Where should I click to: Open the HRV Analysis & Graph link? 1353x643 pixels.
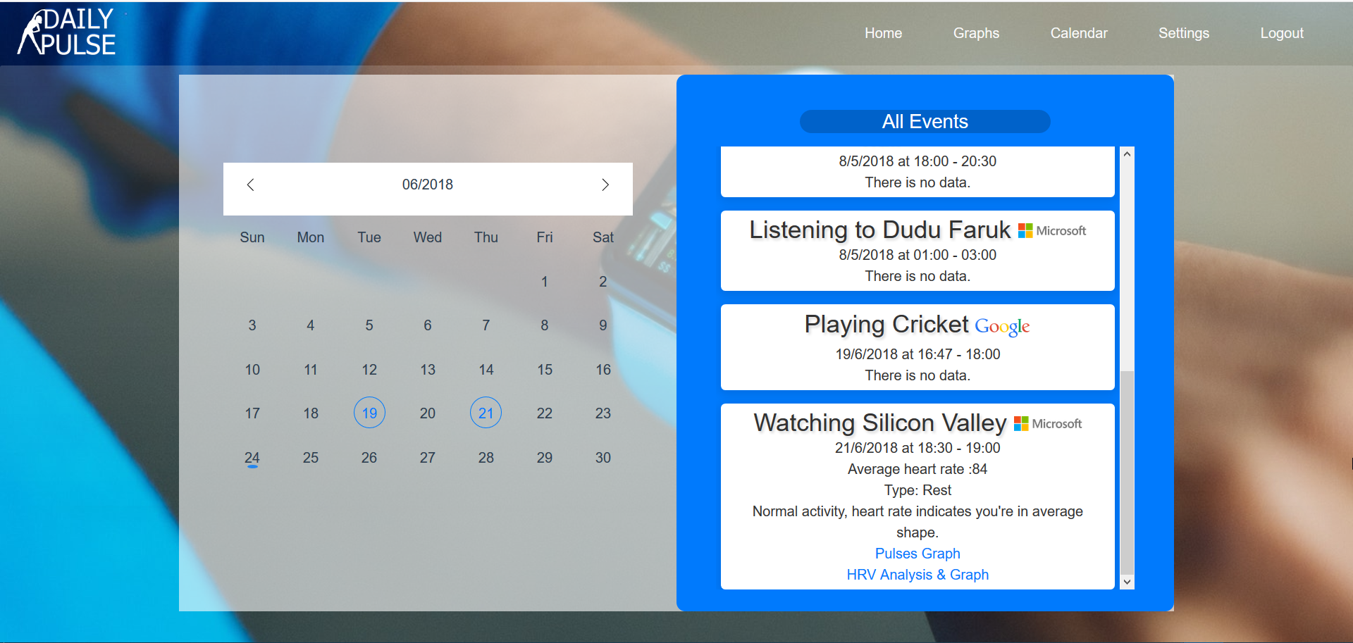point(918,575)
